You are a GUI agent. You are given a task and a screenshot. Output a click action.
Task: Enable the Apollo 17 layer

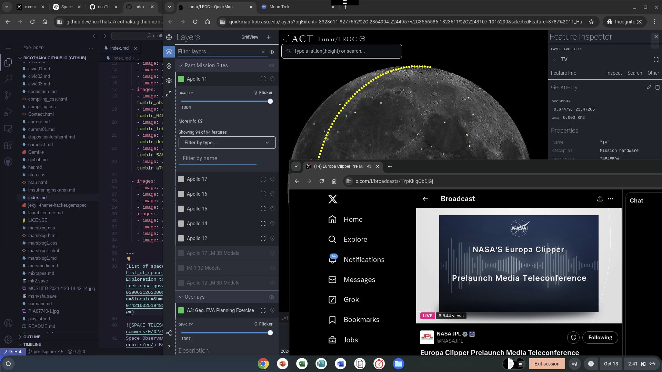[181, 179]
